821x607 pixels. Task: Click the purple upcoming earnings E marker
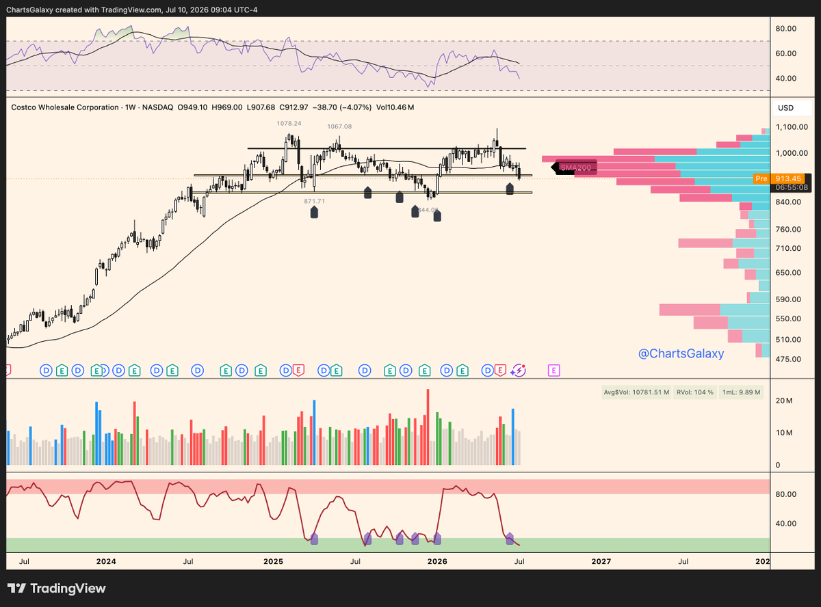click(x=554, y=370)
